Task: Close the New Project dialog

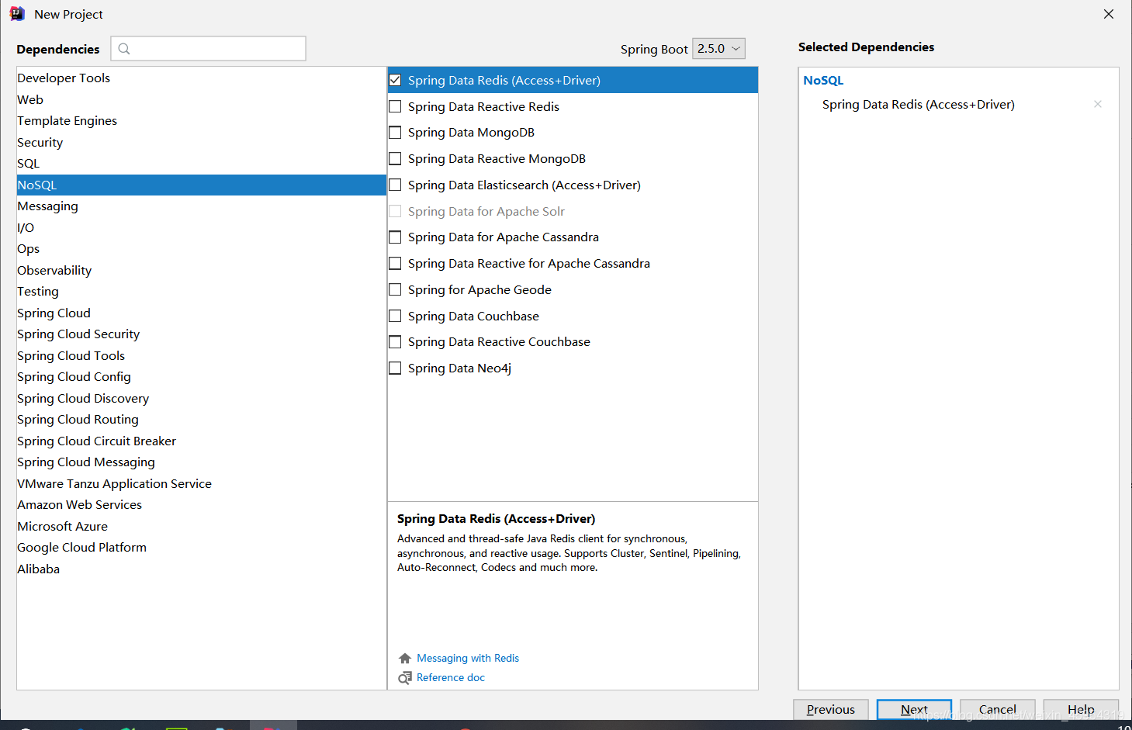Action: [x=1109, y=14]
